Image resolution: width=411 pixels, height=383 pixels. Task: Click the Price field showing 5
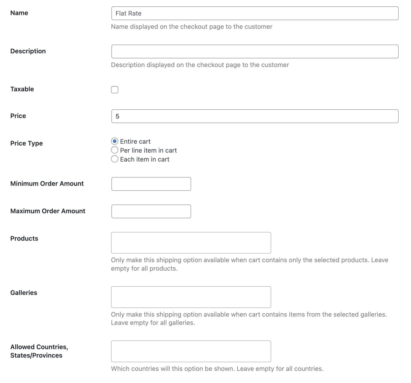pos(255,116)
